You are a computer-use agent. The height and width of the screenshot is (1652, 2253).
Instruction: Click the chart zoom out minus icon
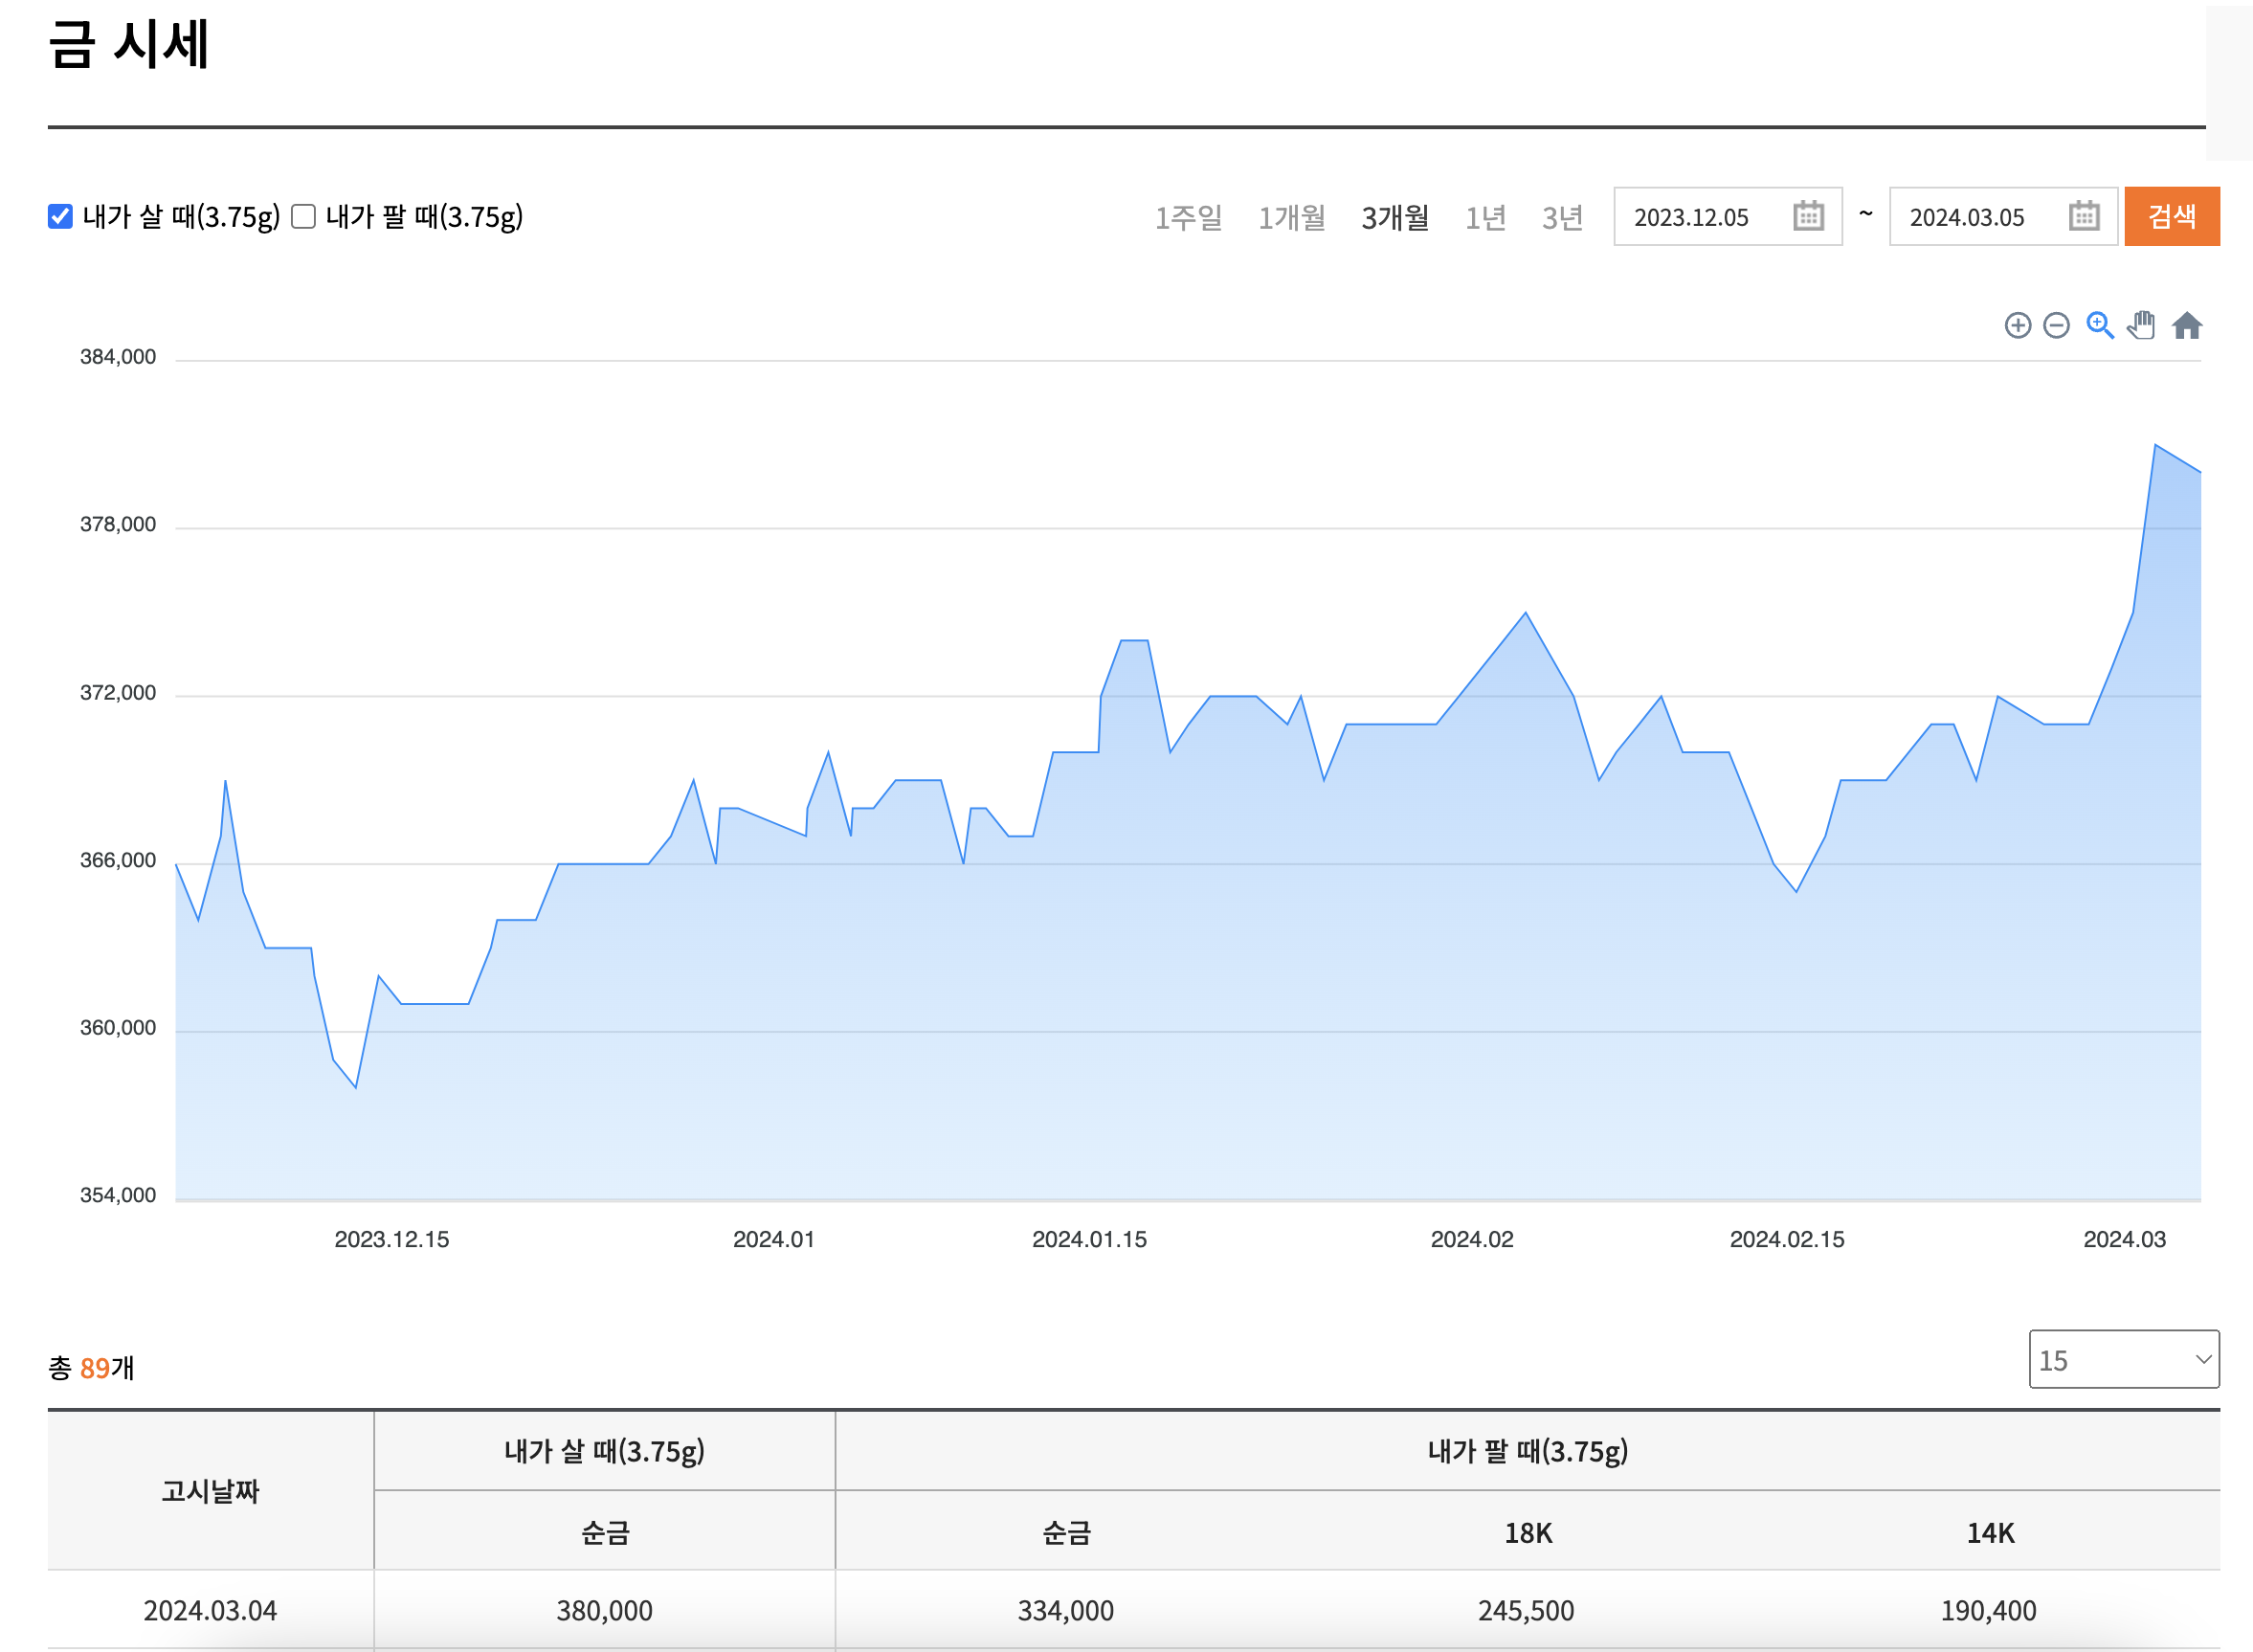click(2055, 325)
